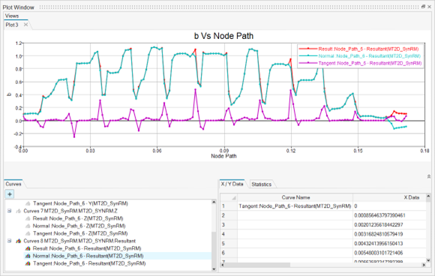Click icon beside Tangent Node_Path_6 - Resultant curve
The height and width of the screenshot is (276, 435).
28,263
